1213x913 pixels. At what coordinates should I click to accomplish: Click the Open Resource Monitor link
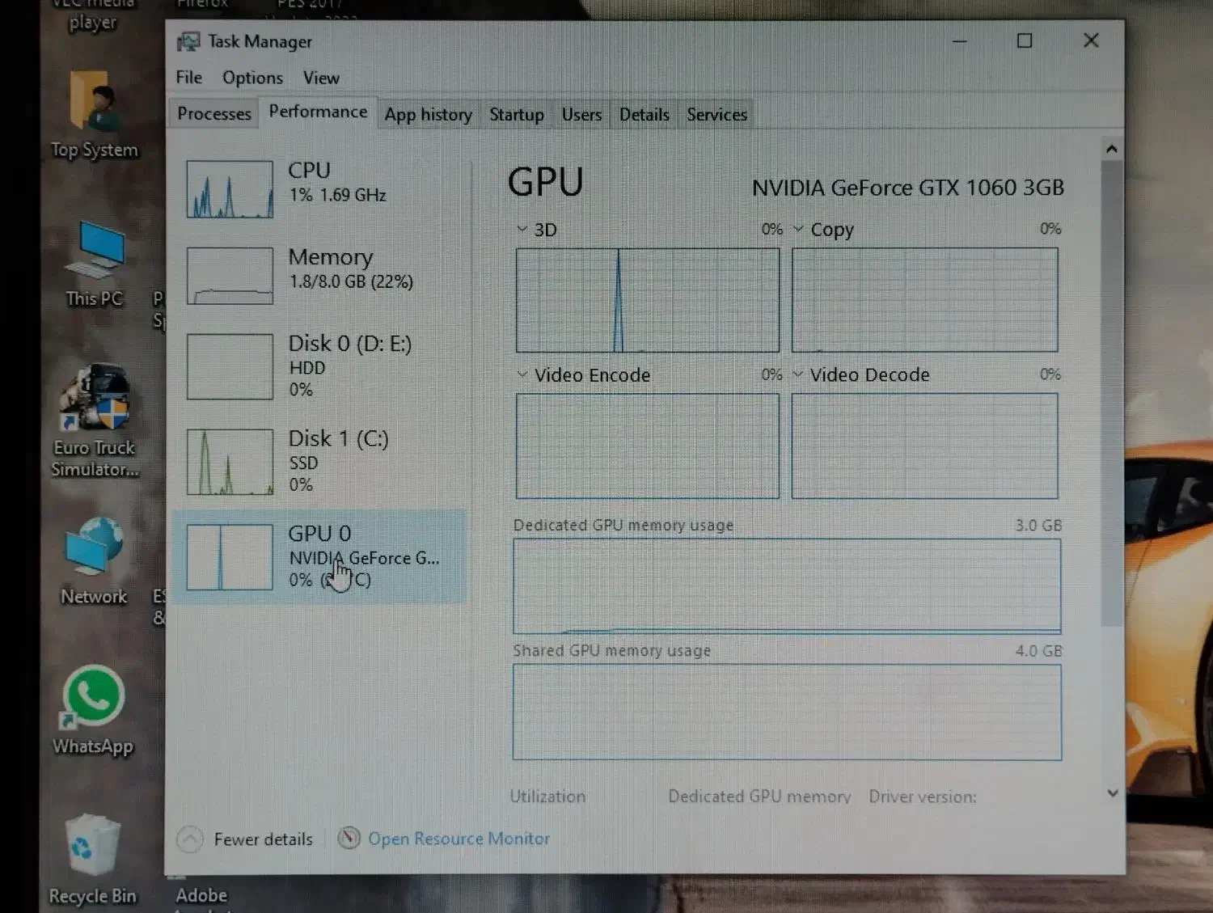(x=459, y=839)
